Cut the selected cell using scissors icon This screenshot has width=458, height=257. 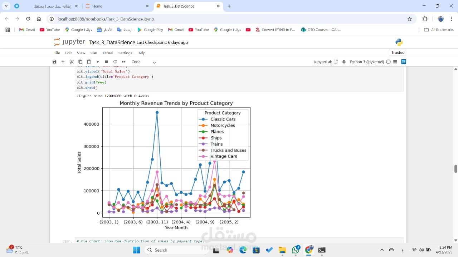tap(72, 62)
